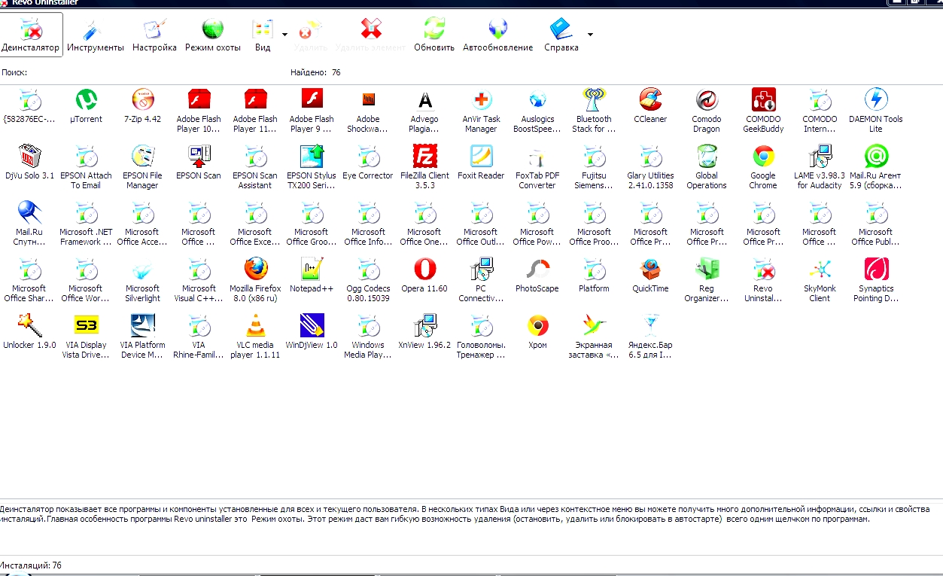Screen dimensions: 943x576
Task: Select the VLC media player 1.1.11 icon
Action: (256, 325)
